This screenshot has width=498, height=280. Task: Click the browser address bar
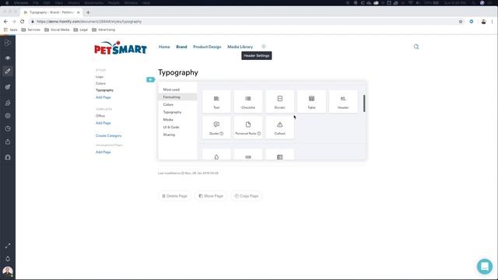pos(244,22)
